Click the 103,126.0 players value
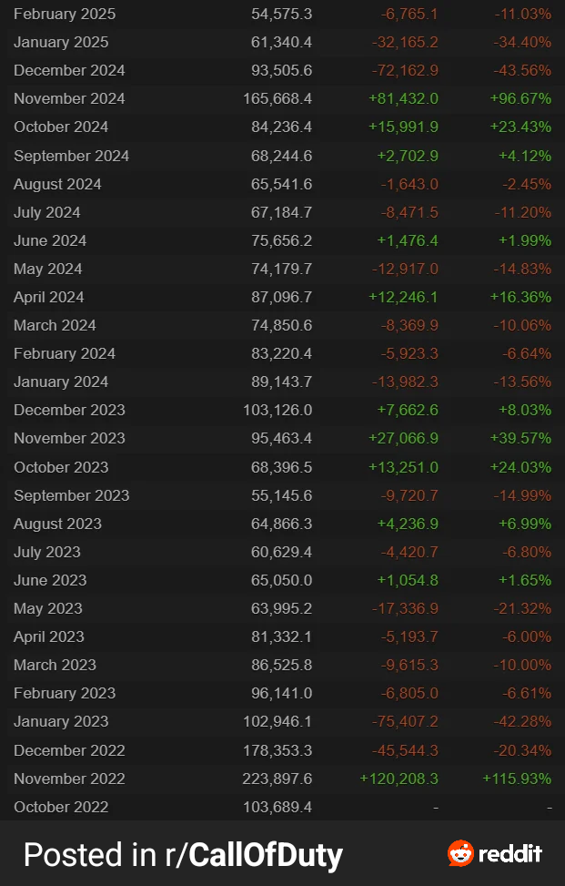Screen dimensions: 565x886 point(277,411)
